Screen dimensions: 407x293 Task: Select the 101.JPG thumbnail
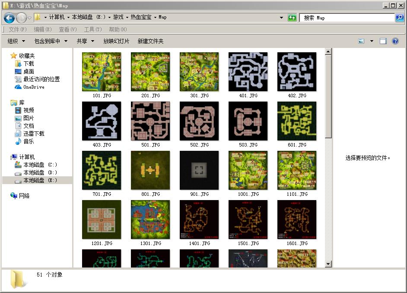pos(102,72)
